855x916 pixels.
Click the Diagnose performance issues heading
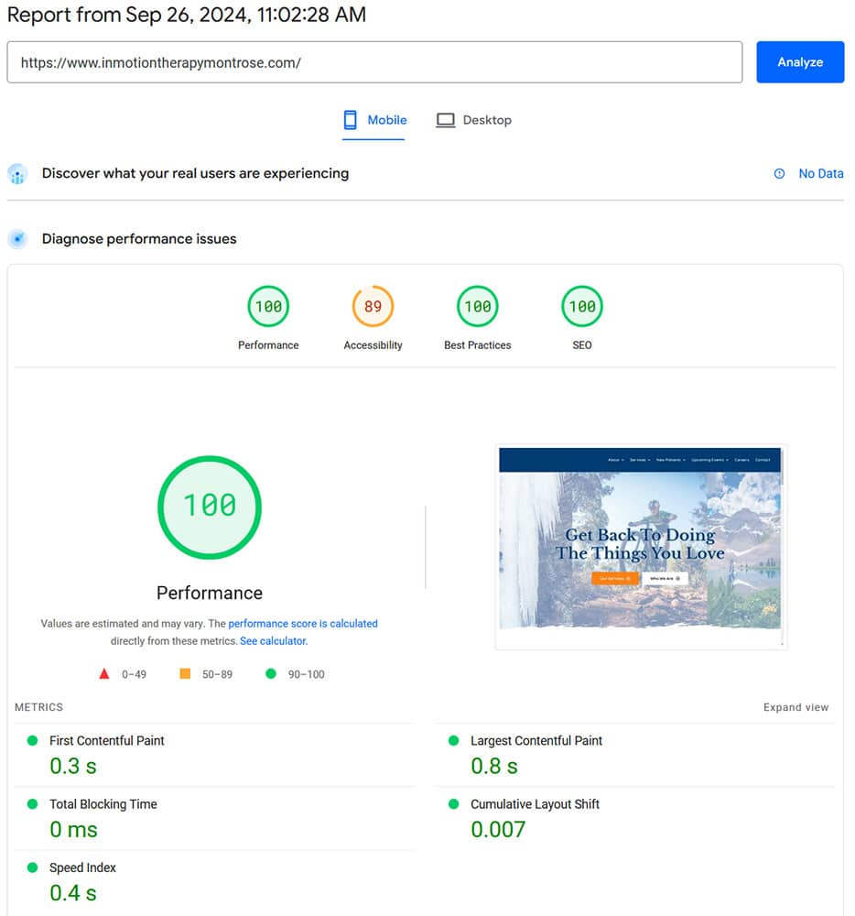pyautogui.click(x=139, y=239)
